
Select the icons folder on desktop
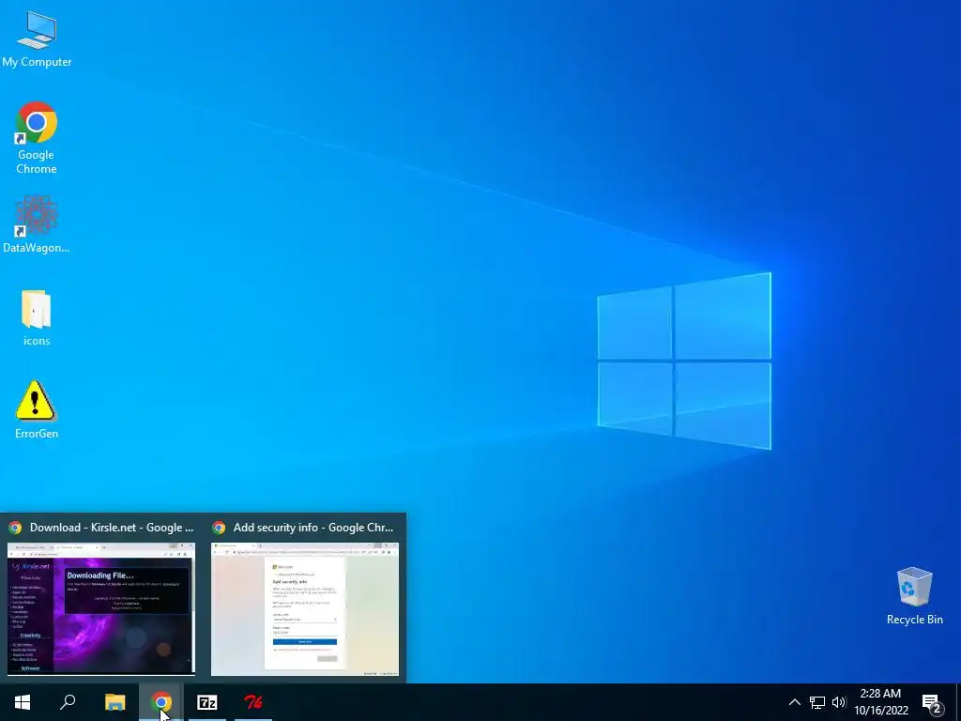pos(37,317)
